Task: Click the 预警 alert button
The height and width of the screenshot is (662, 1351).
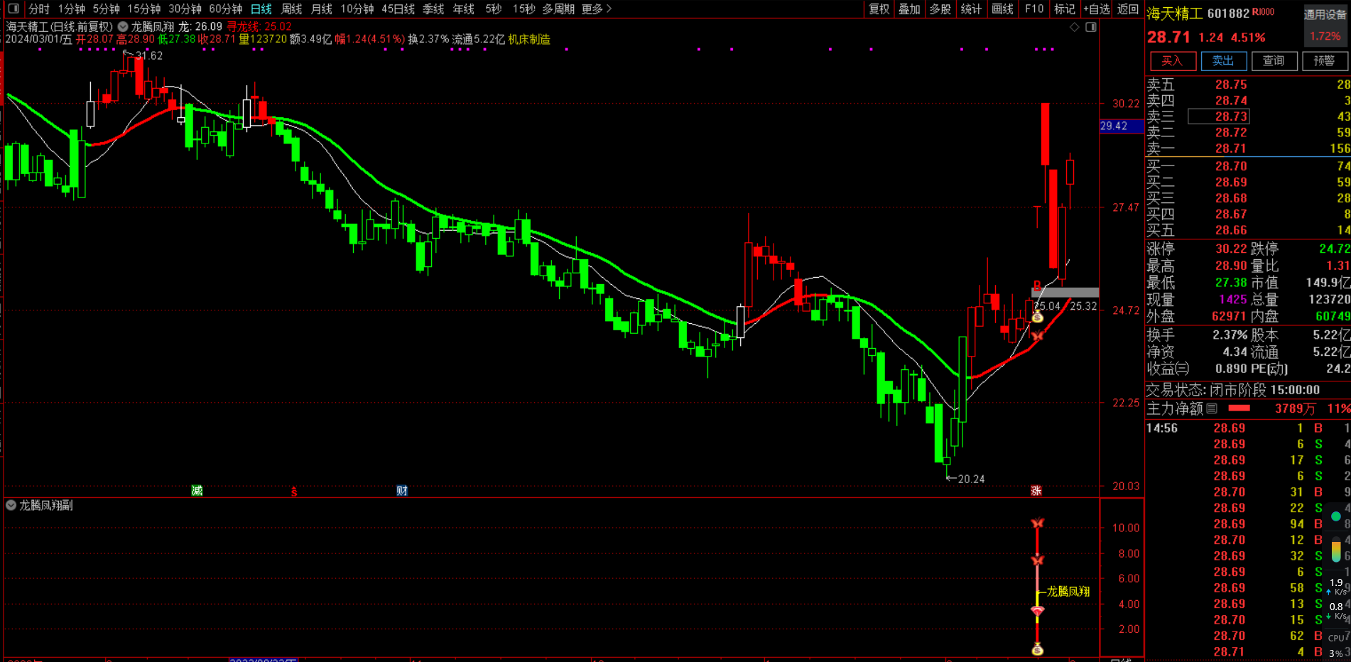Action: click(x=1325, y=61)
